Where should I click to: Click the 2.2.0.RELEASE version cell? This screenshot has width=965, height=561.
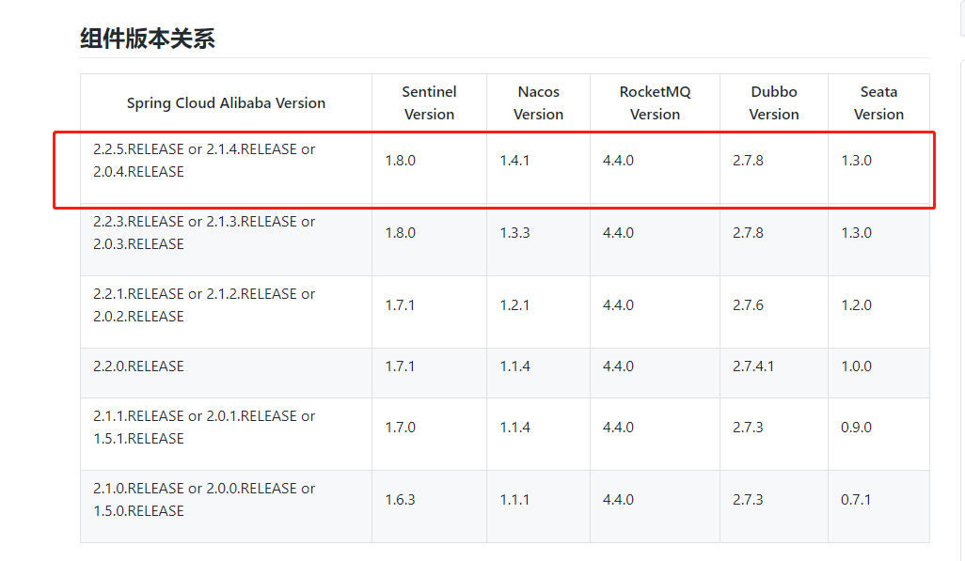point(226,373)
